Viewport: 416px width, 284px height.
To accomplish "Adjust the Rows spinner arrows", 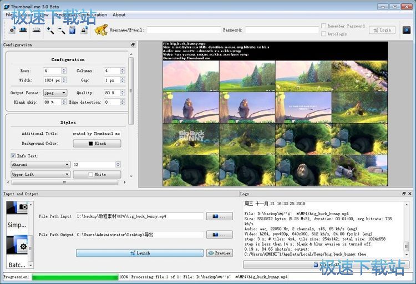I will [x=64, y=70].
